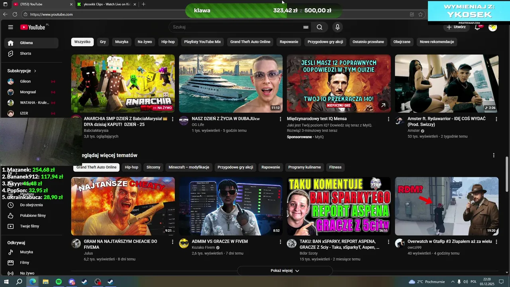Click the external link arrow on Mensa ad
510x287 pixels.
(383, 105)
